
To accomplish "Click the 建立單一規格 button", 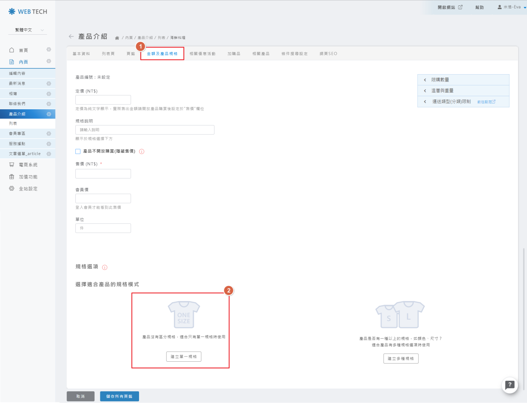I will [x=183, y=357].
